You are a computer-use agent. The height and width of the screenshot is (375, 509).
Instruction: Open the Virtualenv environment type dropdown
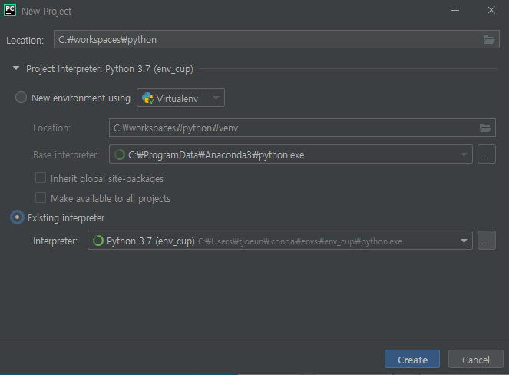[181, 98]
